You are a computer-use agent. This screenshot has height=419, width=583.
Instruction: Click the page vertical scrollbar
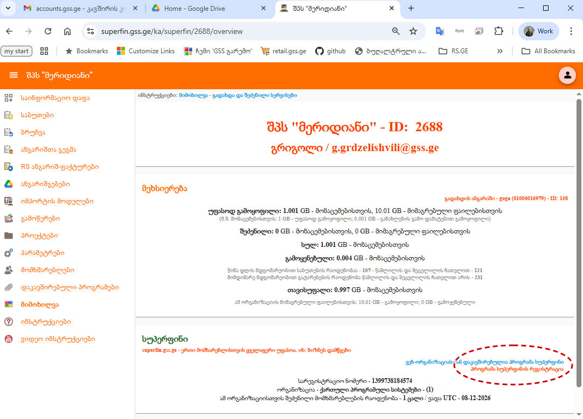(579, 242)
